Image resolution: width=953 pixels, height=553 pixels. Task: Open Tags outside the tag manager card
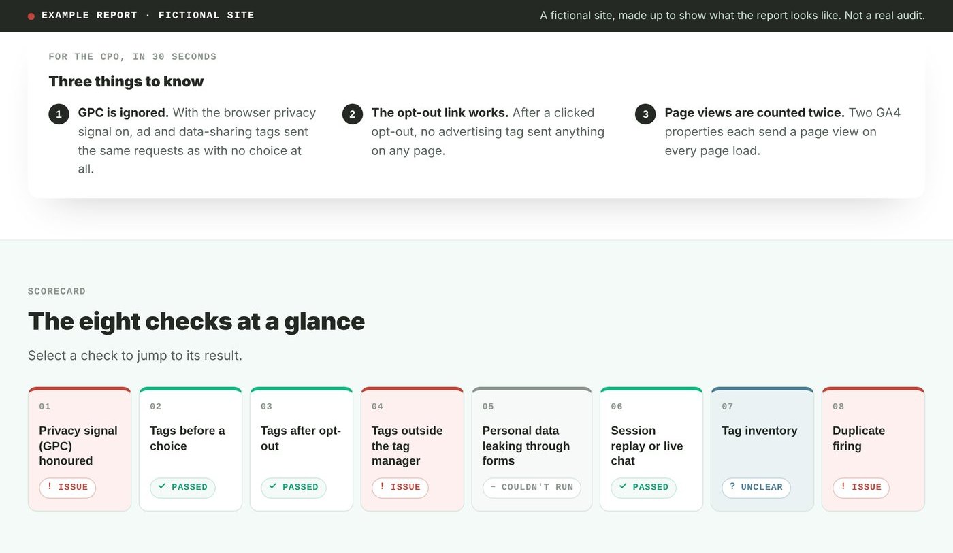click(413, 449)
